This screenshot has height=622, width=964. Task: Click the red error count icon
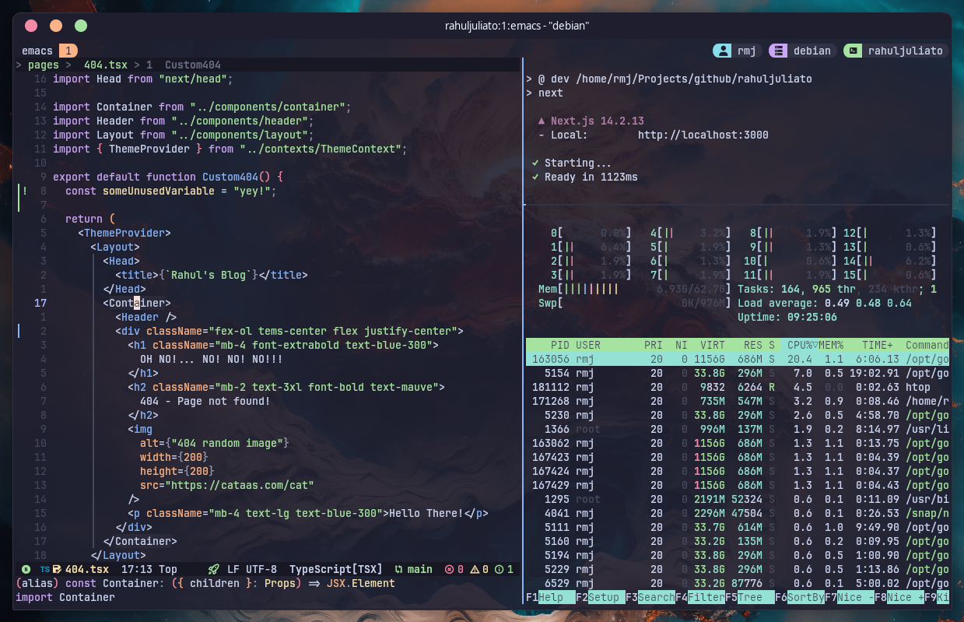pyautogui.click(x=449, y=569)
